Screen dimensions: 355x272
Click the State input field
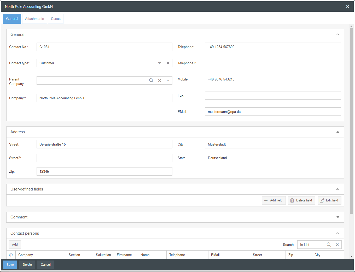pos(273,158)
